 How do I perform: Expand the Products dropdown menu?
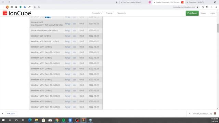[x=96, y=13]
